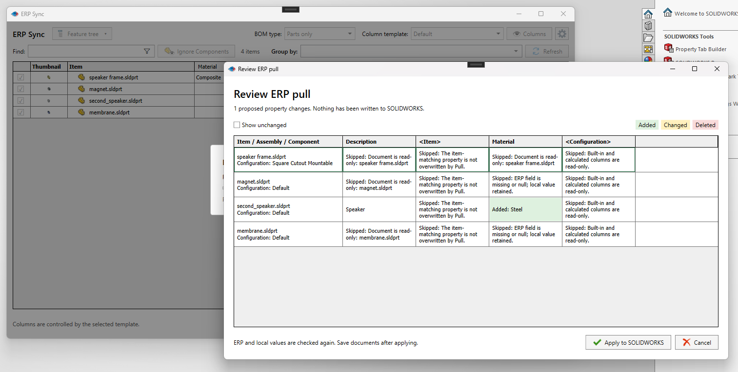Click Apply to SOLIDWORKS button
Screen dimensions: 738x372
pos(628,343)
